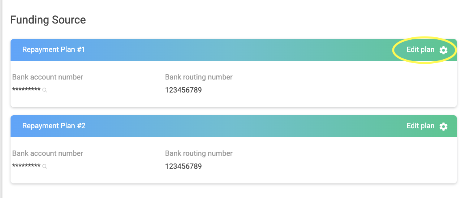Screen dimensions: 465x198
Task: Click the masked account number in Plan #2
Action: point(26,166)
